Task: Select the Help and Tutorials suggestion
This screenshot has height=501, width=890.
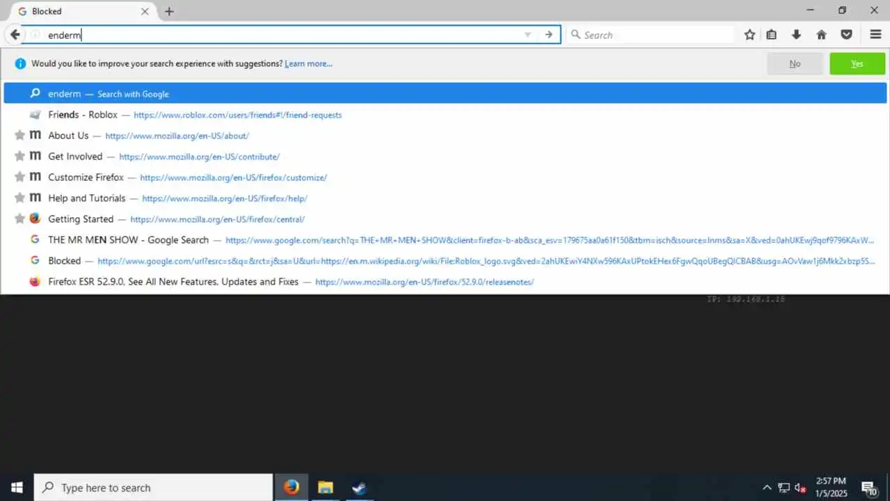Action: pos(445,198)
